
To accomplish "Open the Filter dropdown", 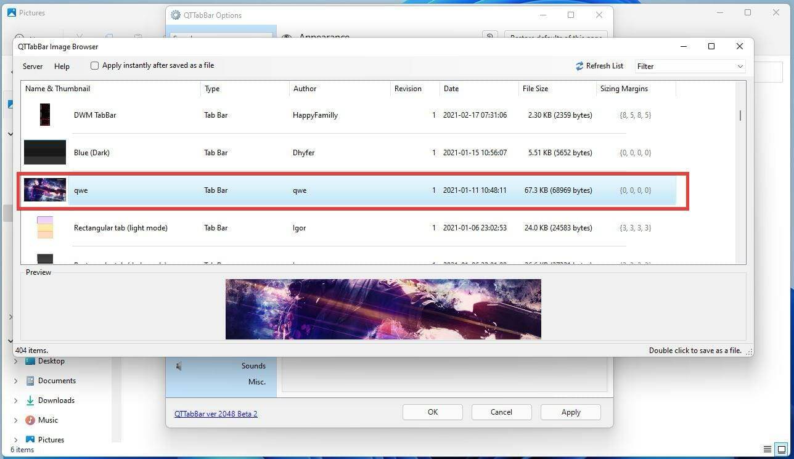I will tap(739, 66).
